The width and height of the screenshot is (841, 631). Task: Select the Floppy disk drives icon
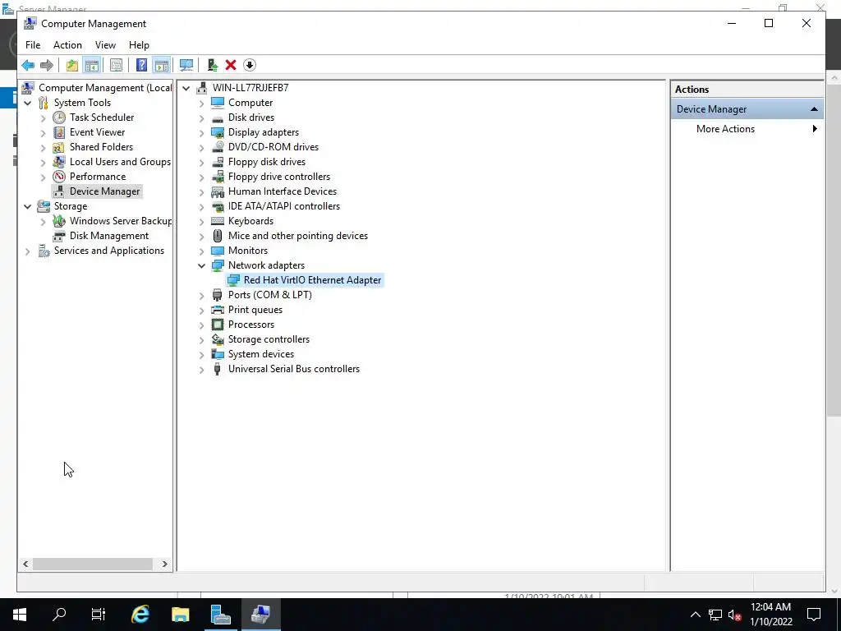(x=217, y=162)
